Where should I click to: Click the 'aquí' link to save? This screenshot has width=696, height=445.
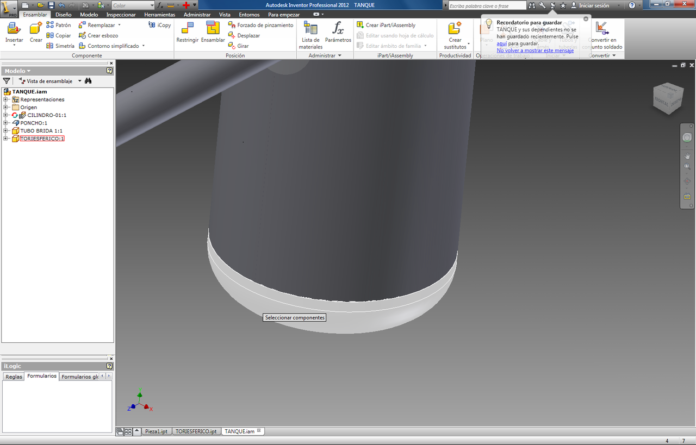point(501,43)
